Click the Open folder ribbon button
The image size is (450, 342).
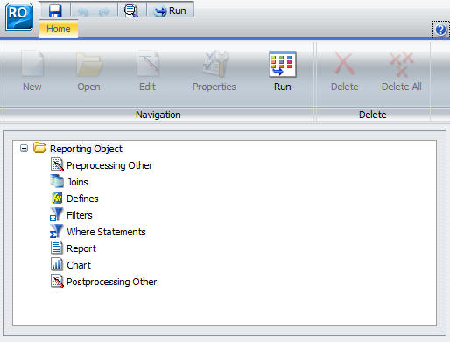(x=89, y=71)
